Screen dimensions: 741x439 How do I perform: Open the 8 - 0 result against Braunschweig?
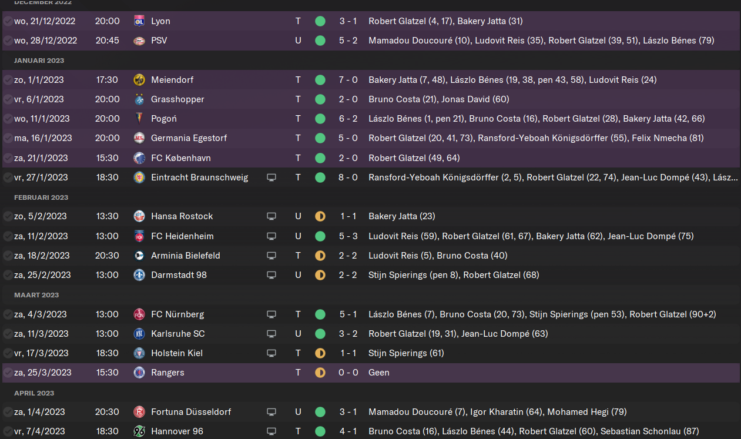point(348,177)
